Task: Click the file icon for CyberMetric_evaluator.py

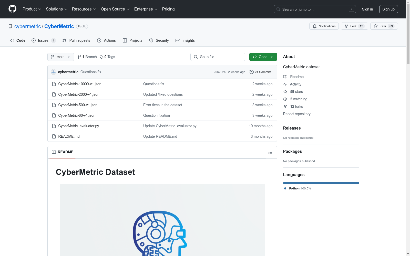Action: [x=54, y=126]
